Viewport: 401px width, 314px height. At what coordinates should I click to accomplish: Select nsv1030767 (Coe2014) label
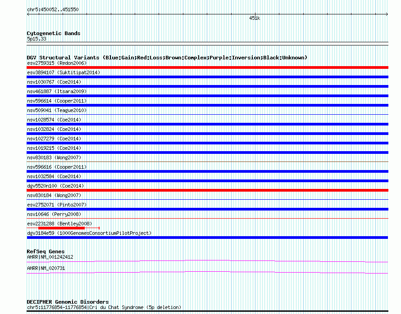pos(54,82)
